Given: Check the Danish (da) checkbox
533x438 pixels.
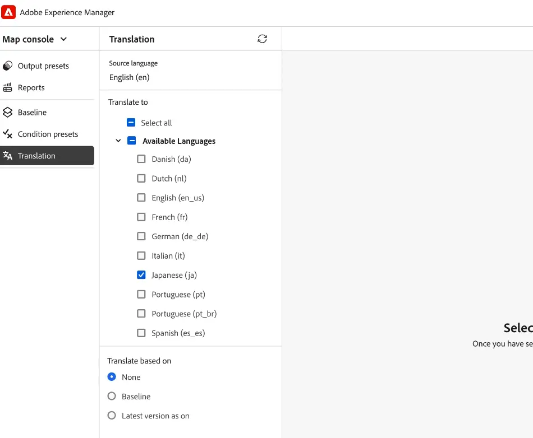Looking at the screenshot, I should 141,159.
